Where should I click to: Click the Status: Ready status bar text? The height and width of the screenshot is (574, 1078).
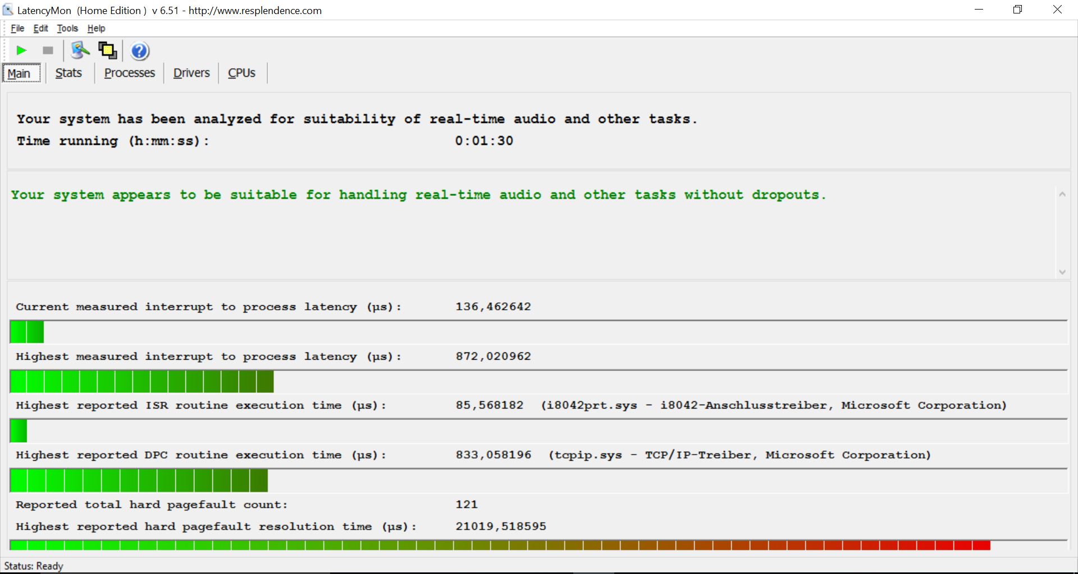(x=34, y=566)
